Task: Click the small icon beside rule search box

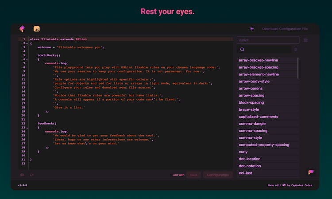Action: click(x=295, y=50)
